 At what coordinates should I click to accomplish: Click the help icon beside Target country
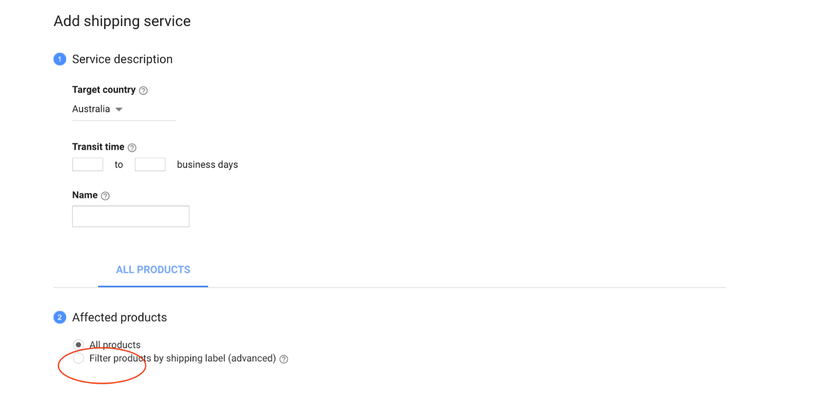(143, 90)
